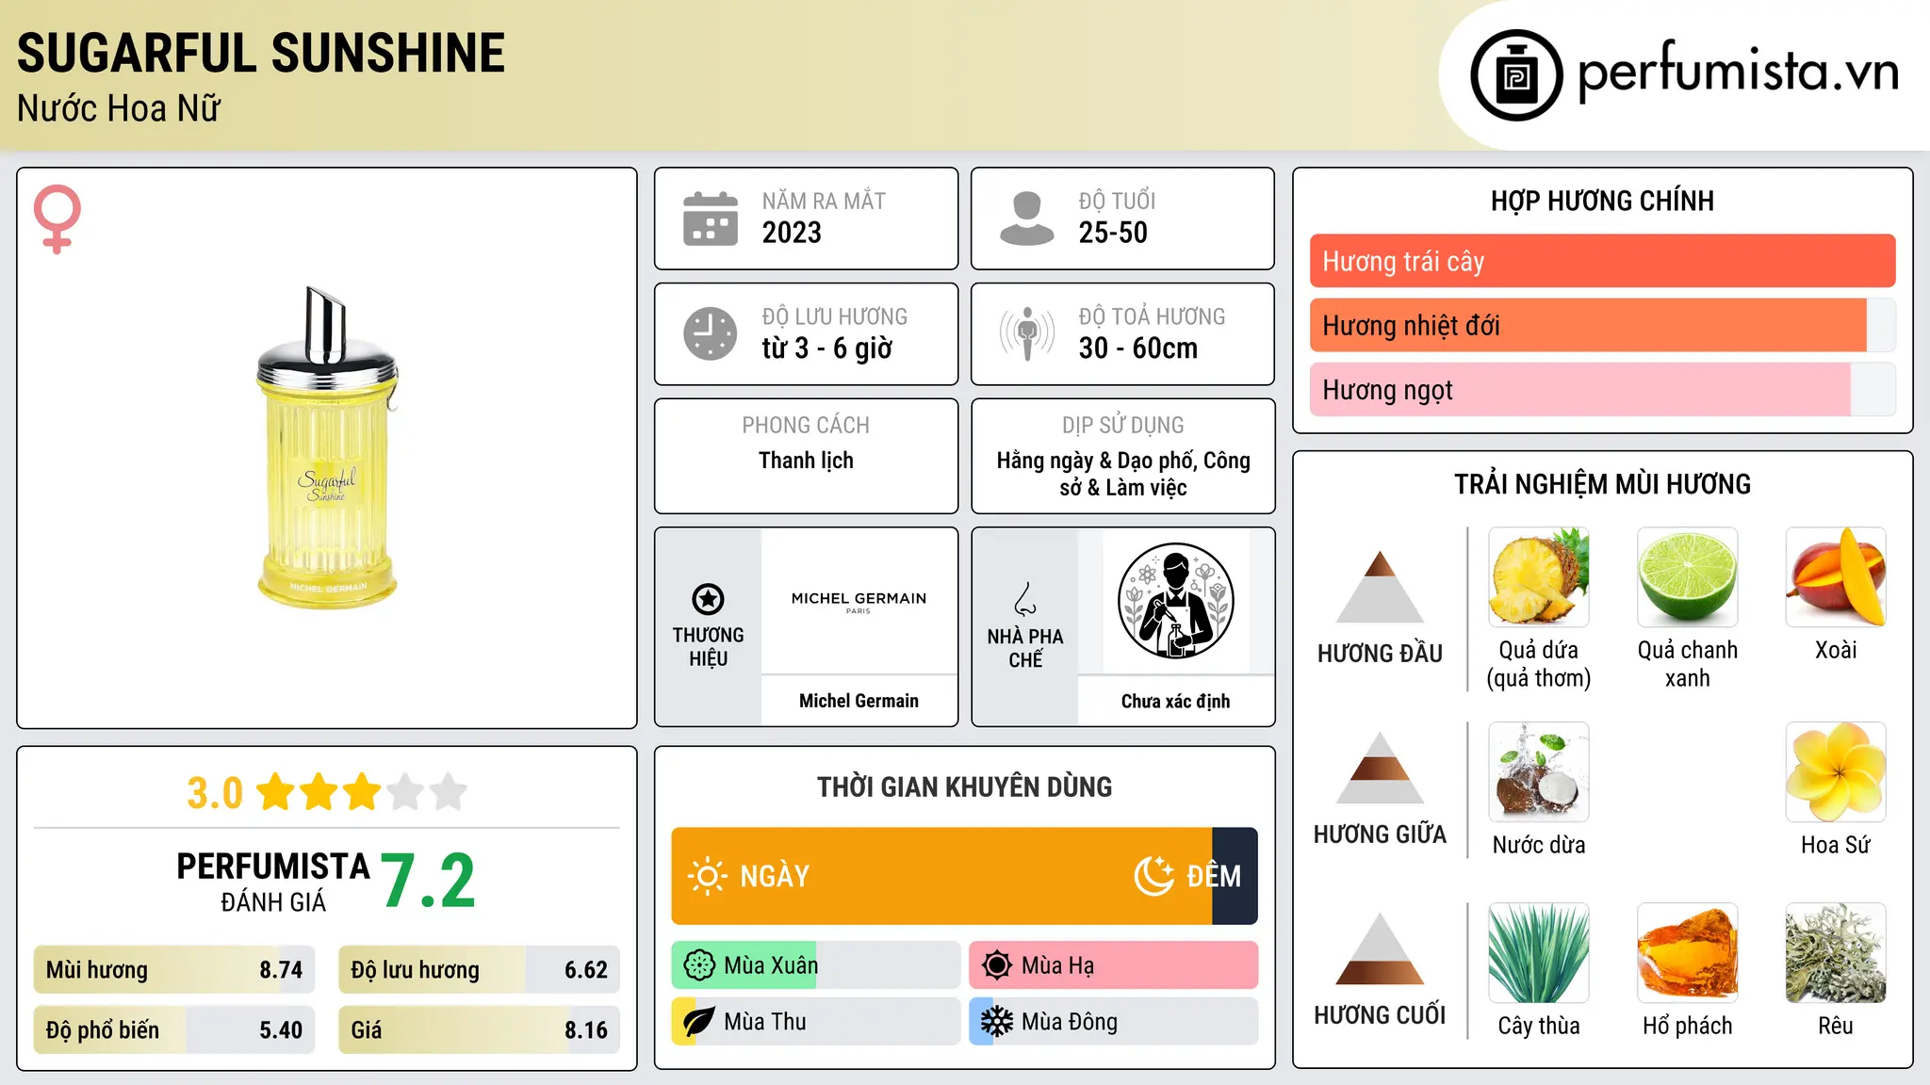This screenshot has height=1085, width=1930.
Task: Click the Hương trái cây accord bar
Action: [1602, 261]
